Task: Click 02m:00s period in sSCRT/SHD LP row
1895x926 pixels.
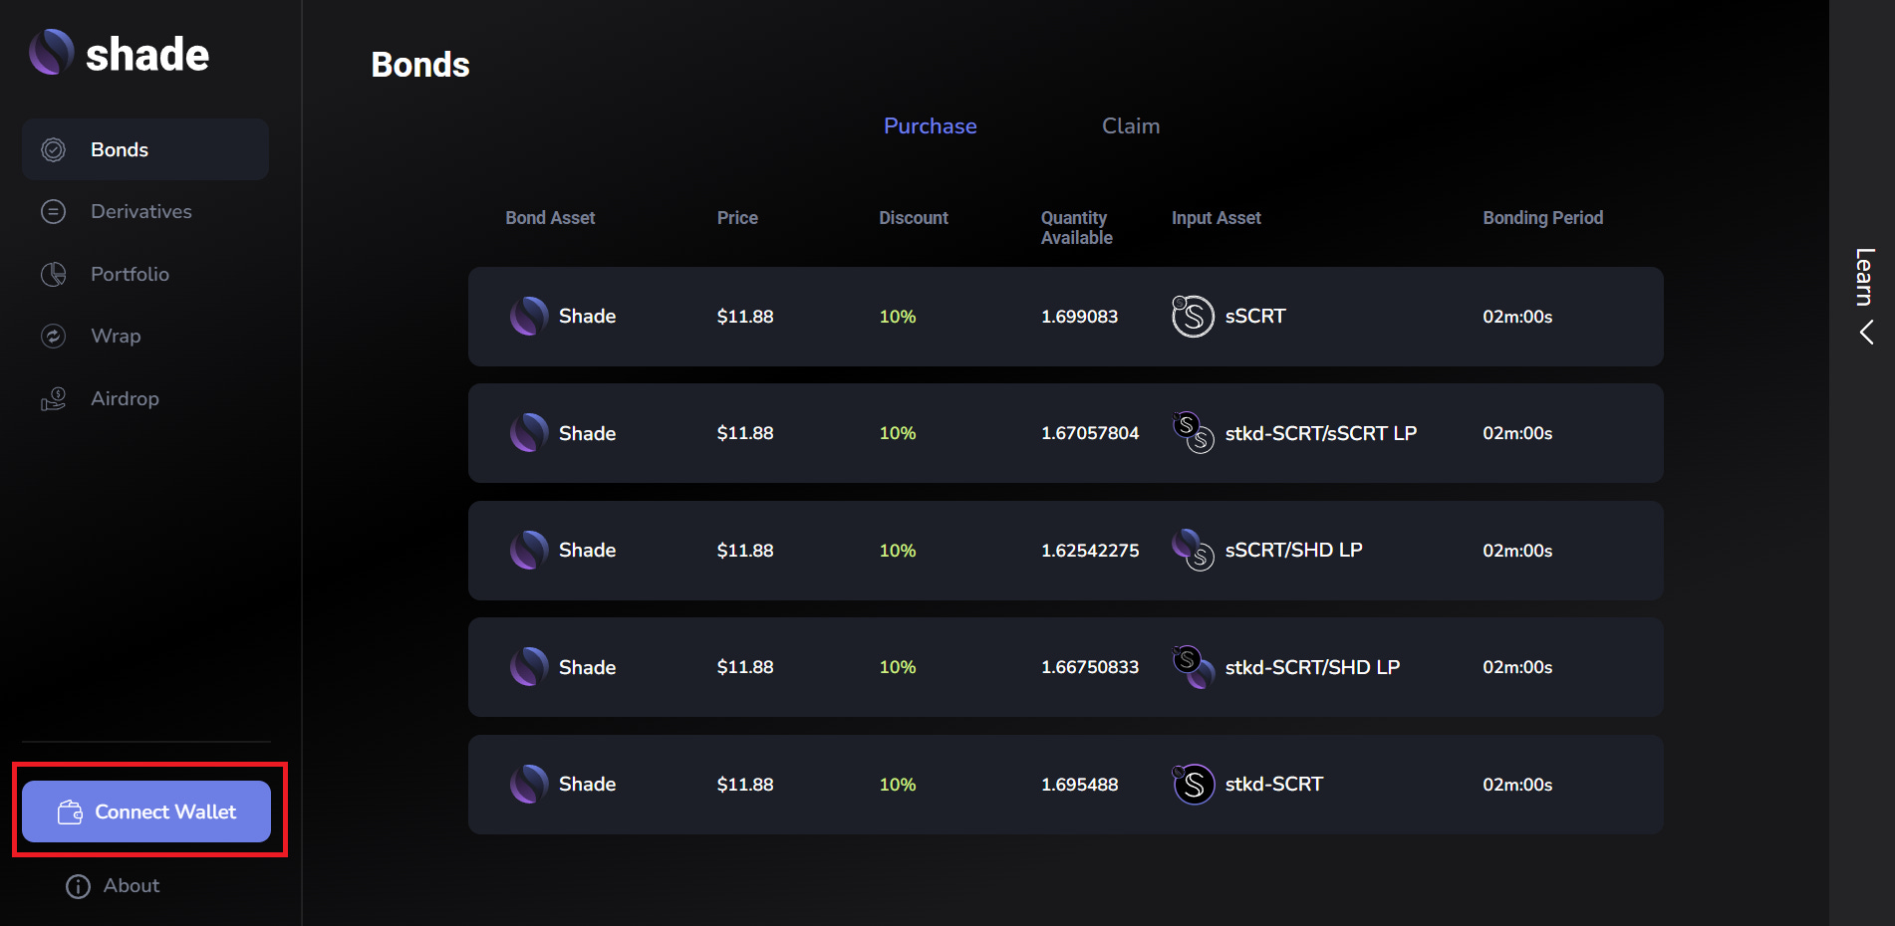Action: (x=1517, y=551)
